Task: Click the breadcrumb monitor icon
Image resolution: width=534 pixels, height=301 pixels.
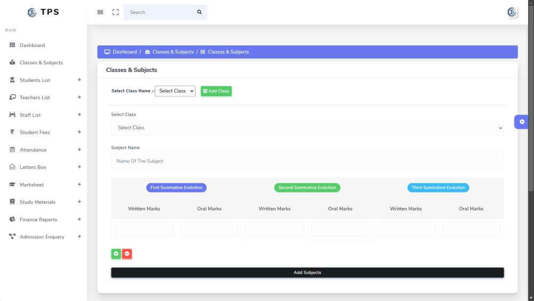Action: [107, 52]
